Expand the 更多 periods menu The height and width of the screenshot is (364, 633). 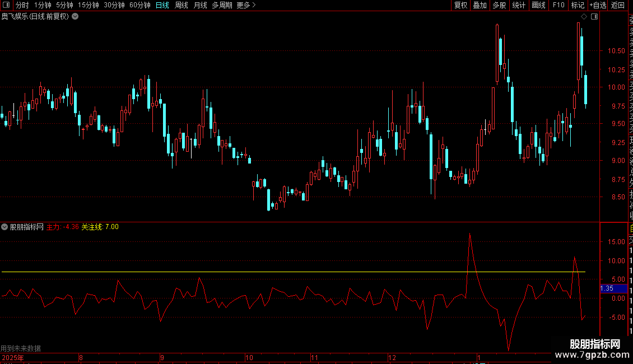coord(246,5)
